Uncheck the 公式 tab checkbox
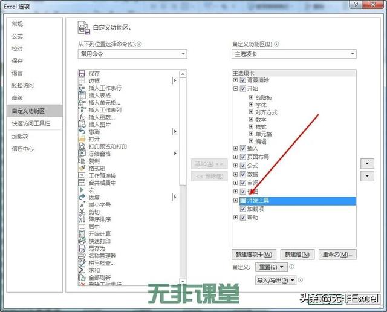The image size is (387, 312). (x=243, y=166)
